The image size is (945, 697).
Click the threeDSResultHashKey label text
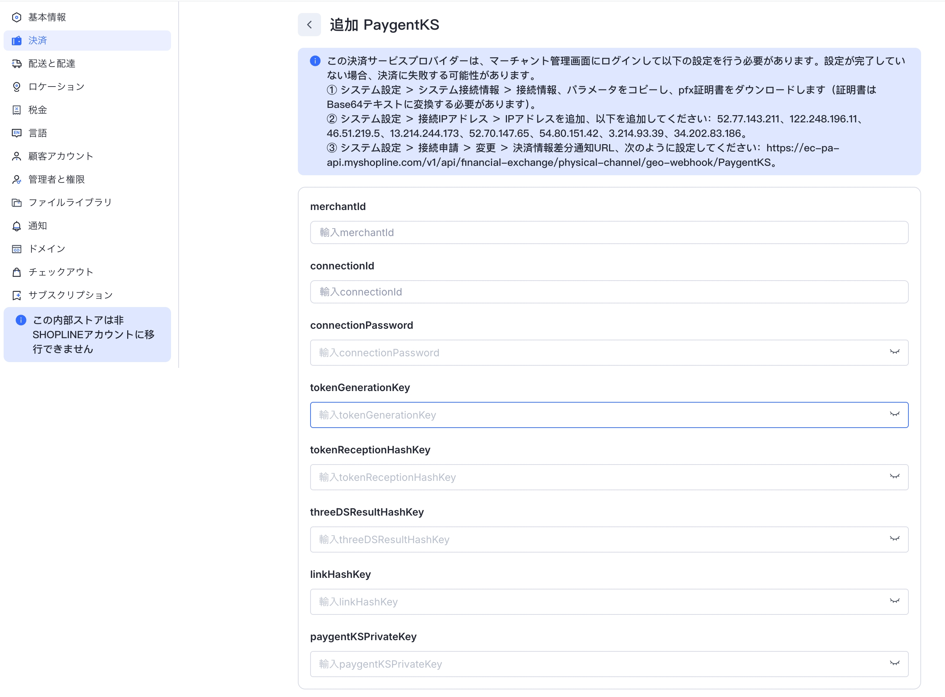[x=367, y=512]
